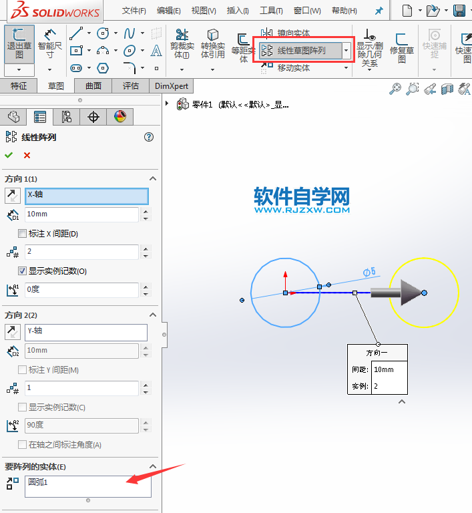Click Convert Entities (转换实体引用) tool
The height and width of the screenshot is (513, 472).
[x=212, y=44]
